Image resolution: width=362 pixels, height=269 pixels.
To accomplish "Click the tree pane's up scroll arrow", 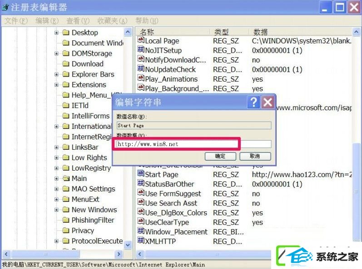I will click(128, 32).
